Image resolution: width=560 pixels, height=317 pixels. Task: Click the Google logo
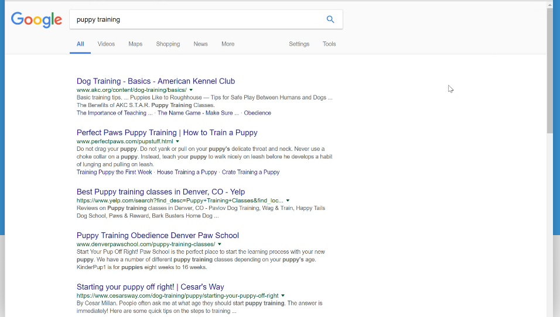tap(36, 20)
